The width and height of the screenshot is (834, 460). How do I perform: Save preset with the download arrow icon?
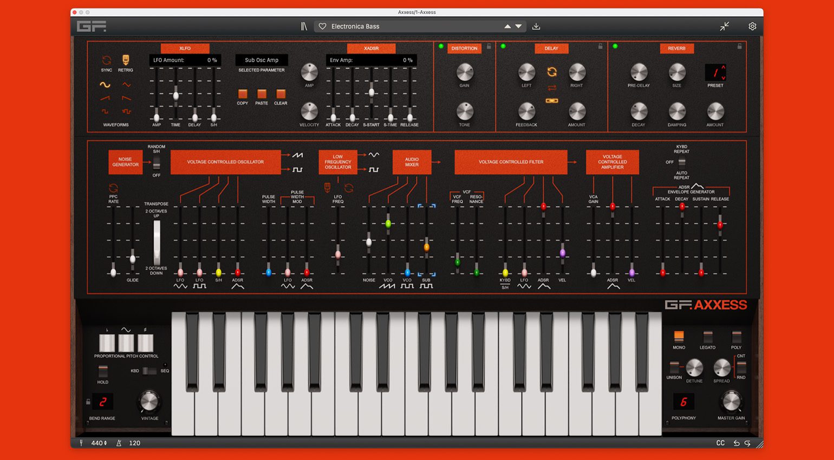click(x=536, y=26)
